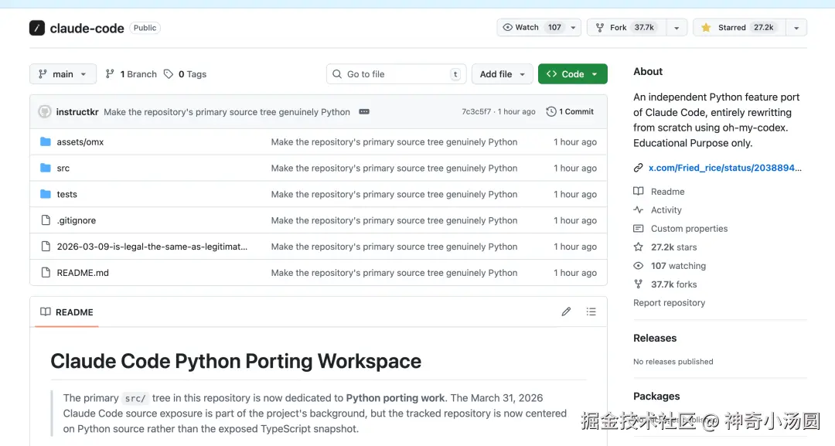Expand the Add file dropdown
This screenshot has width=835, height=446.
(502, 74)
